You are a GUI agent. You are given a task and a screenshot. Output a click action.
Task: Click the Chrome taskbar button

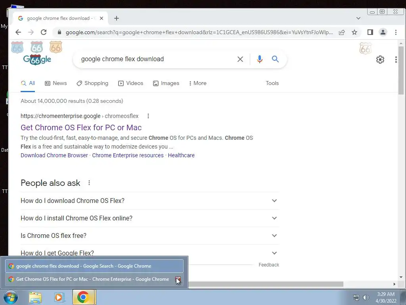pos(84,297)
